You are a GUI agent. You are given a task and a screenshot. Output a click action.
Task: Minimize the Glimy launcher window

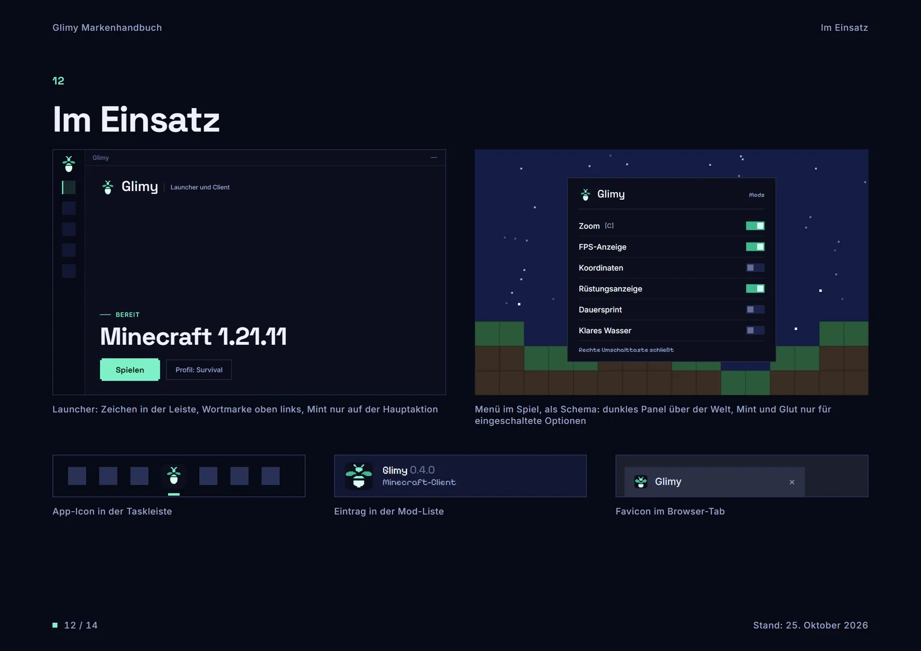tap(433, 158)
